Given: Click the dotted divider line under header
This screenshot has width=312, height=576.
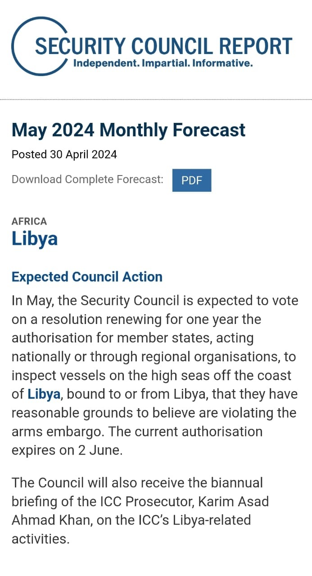Looking at the screenshot, I should [156, 99].
